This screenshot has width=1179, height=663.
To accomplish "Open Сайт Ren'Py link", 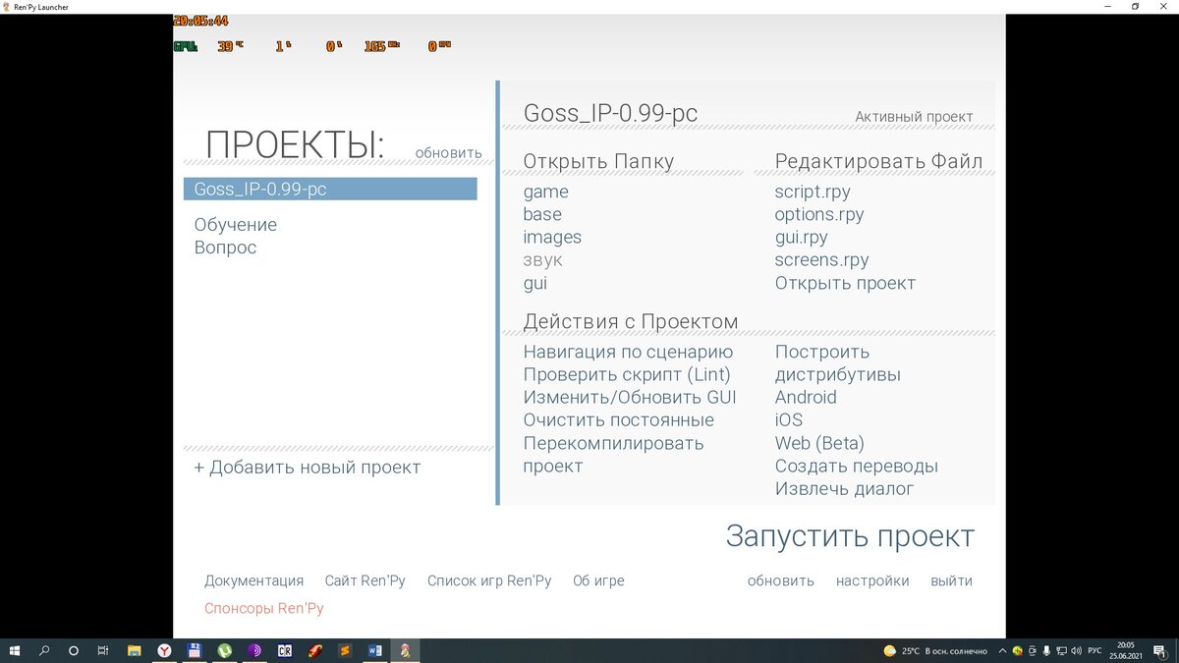I will [x=365, y=580].
